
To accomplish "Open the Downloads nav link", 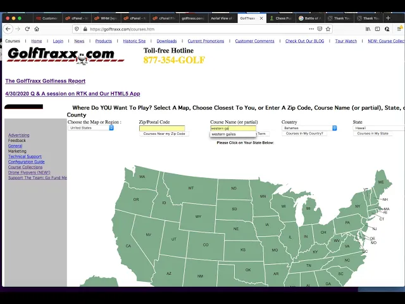I will click(x=166, y=41).
